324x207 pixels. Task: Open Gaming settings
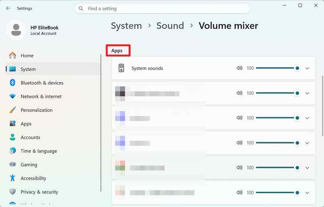tap(53, 164)
